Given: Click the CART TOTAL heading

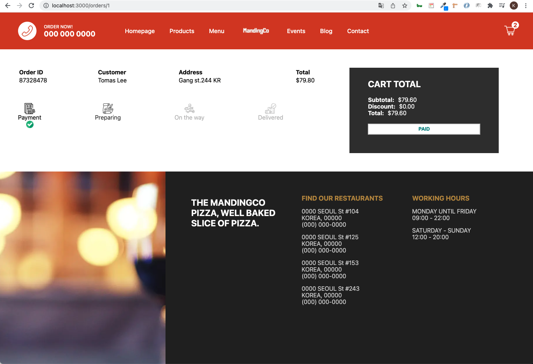Looking at the screenshot, I should [x=394, y=84].
